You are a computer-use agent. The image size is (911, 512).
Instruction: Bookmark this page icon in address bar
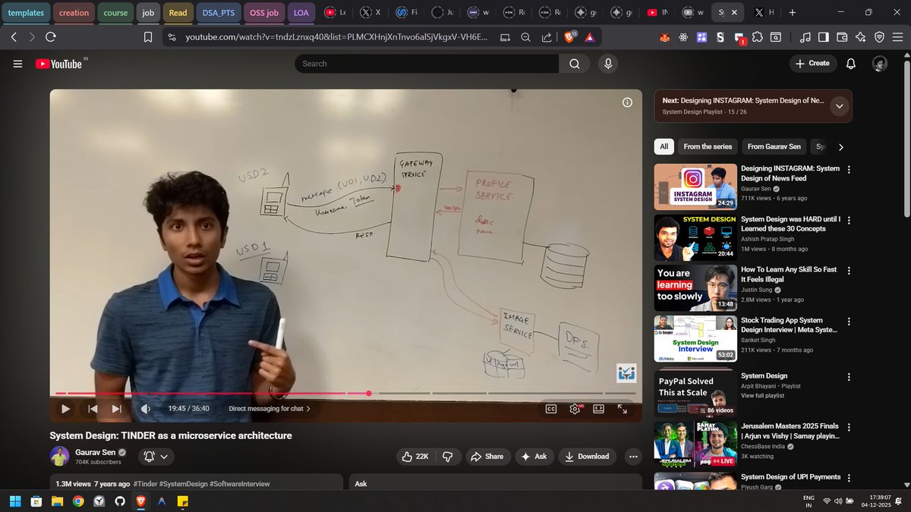(x=148, y=36)
